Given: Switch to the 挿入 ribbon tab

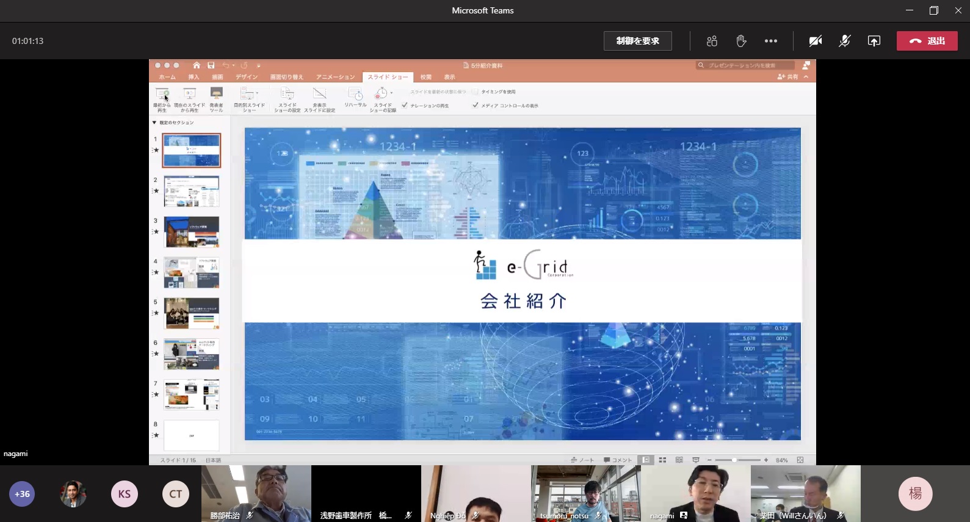Looking at the screenshot, I should [194, 77].
